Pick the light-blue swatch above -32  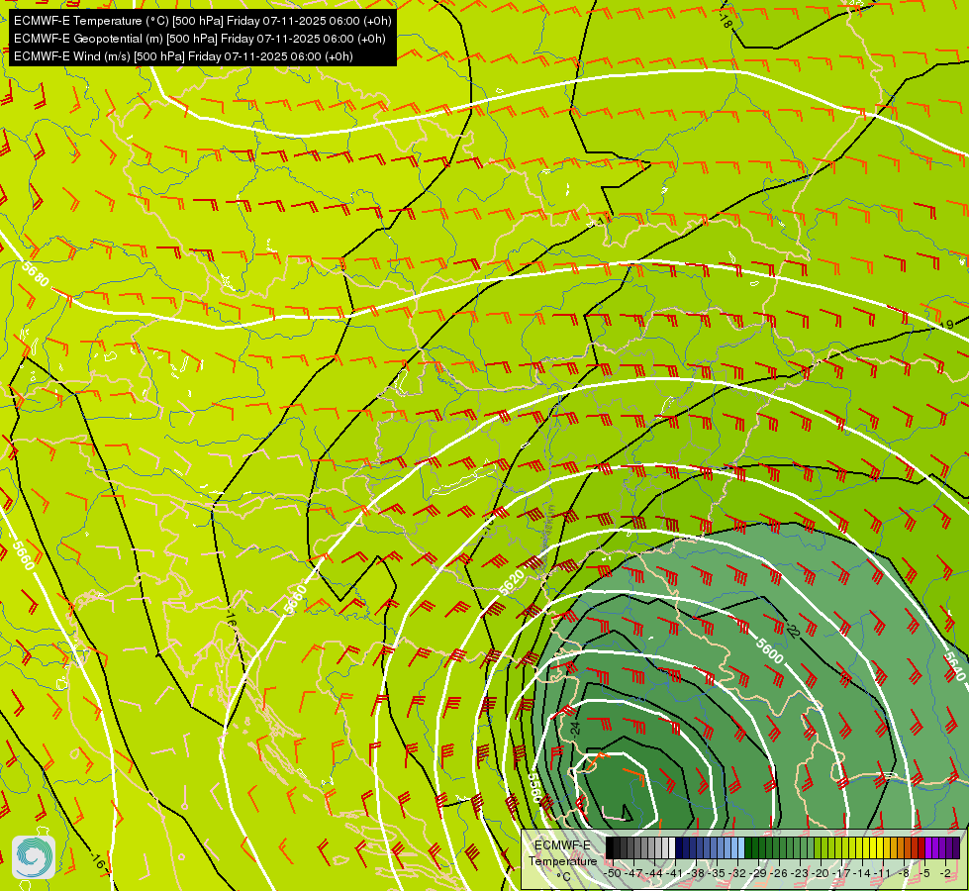[741, 847]
